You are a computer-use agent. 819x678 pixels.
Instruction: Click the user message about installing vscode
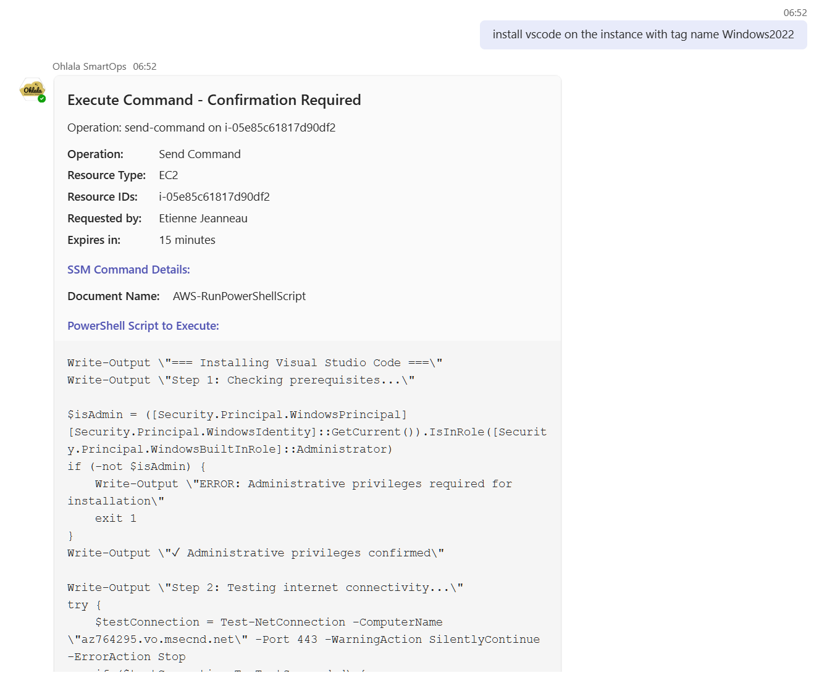643,35
